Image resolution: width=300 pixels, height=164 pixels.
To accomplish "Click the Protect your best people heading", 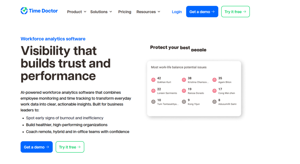I will click(x=178, y=48).
